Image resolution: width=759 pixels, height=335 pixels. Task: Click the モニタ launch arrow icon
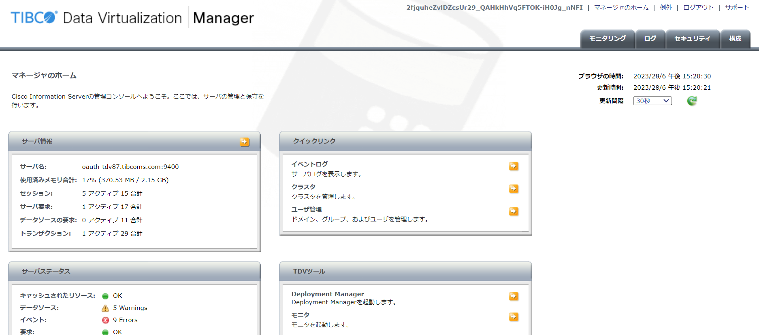514,317
